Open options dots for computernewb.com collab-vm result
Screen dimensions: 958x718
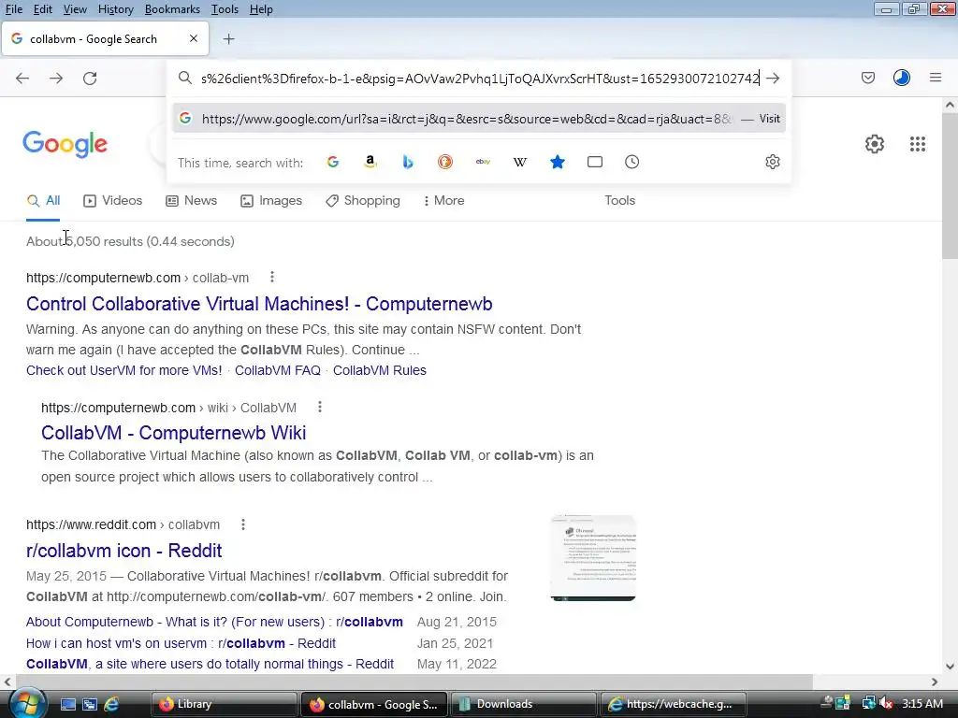(272, 277)
